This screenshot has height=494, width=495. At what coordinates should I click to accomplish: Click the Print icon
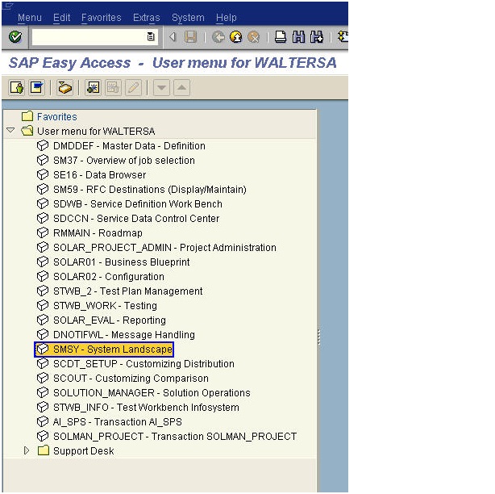point(281,37)
